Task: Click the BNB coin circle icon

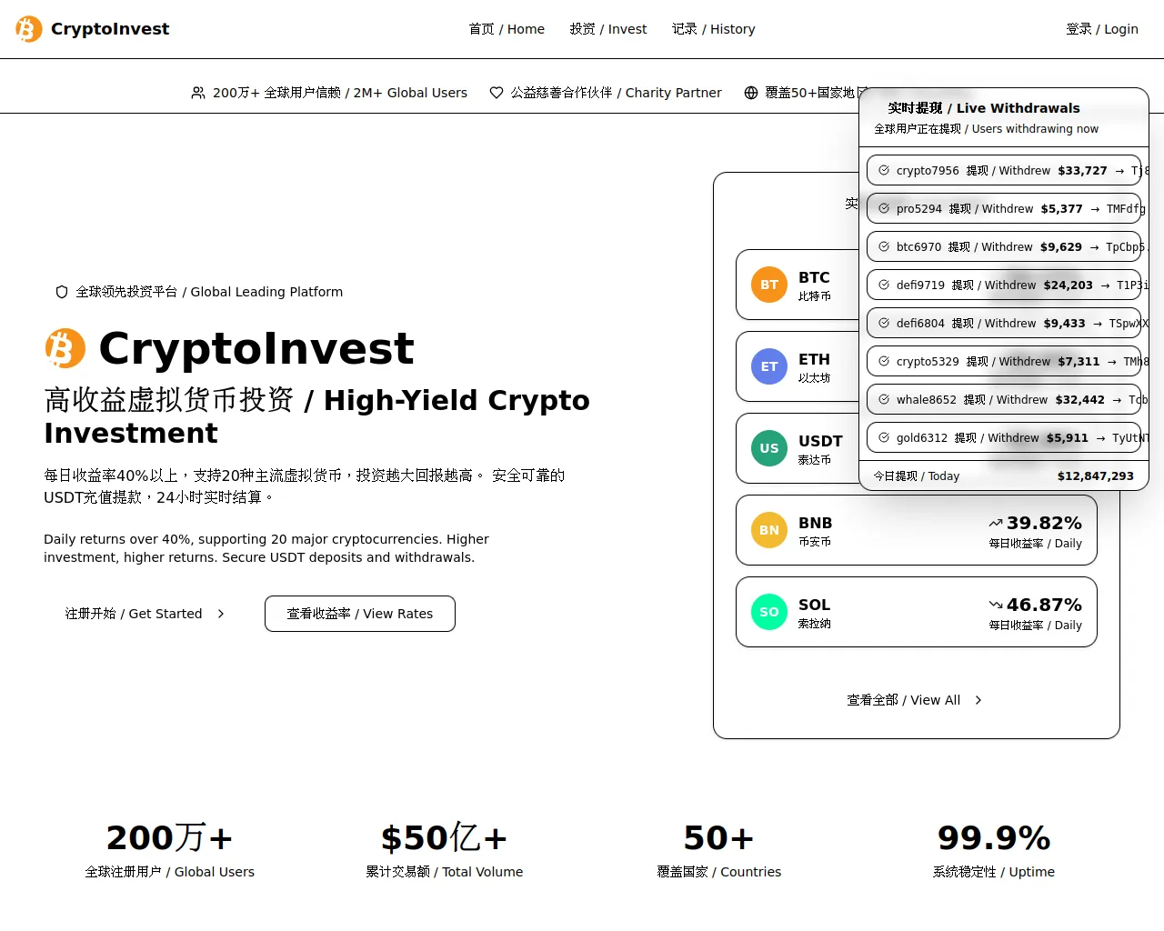Action: click(769, 530)
